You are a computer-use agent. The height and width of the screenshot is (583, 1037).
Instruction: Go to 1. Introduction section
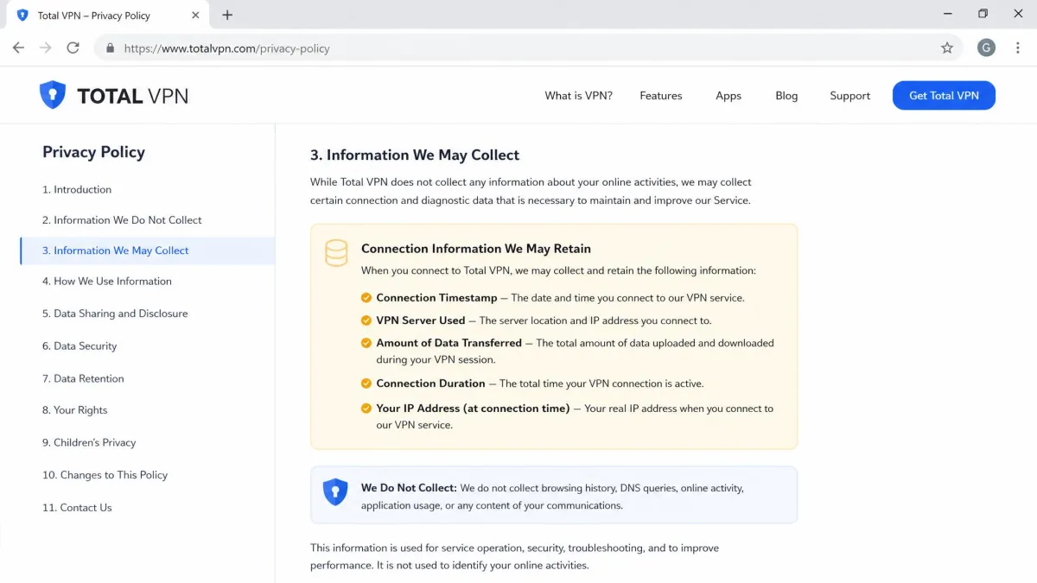point(77,189)
